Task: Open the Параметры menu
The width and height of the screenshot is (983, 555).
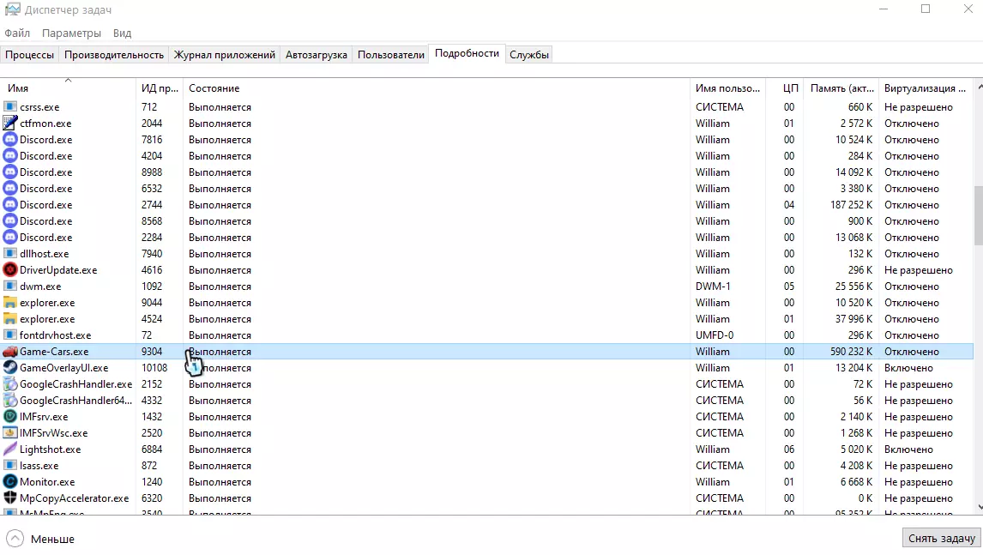Action: click(x=71, y=33)
